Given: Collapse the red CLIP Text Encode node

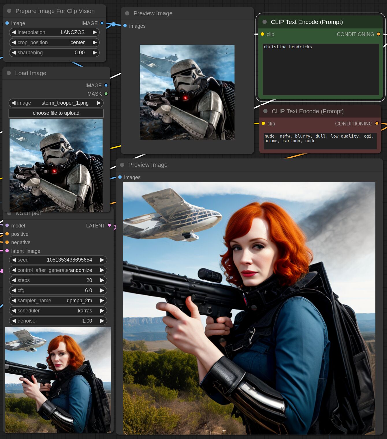Looking at the screenshot, I should click(x=265, y=111).
